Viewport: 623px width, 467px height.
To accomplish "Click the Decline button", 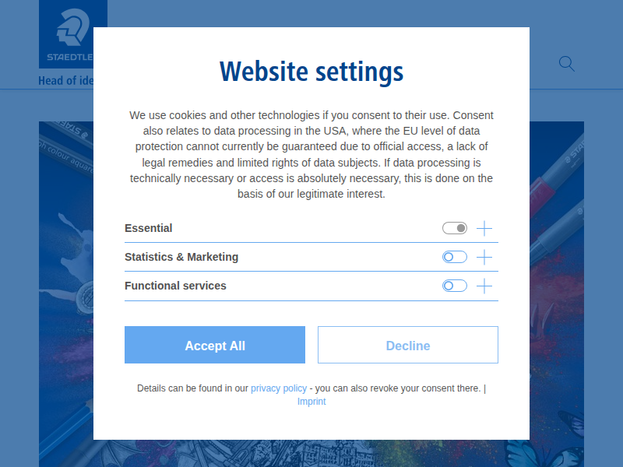I will pos(408,345).
